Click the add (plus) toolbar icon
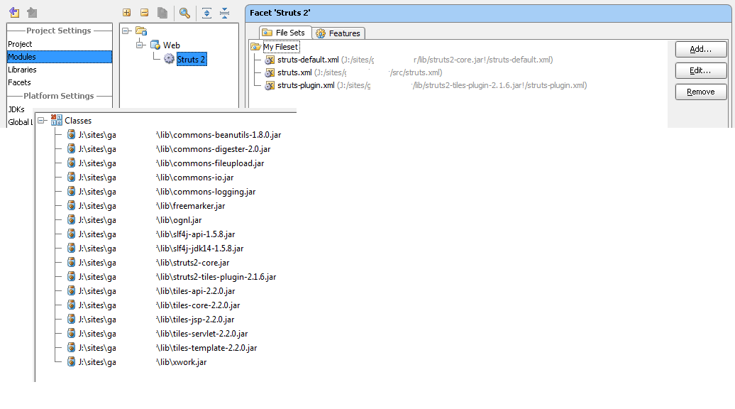The height and width of the screenshot is (409, 735). 127,13
